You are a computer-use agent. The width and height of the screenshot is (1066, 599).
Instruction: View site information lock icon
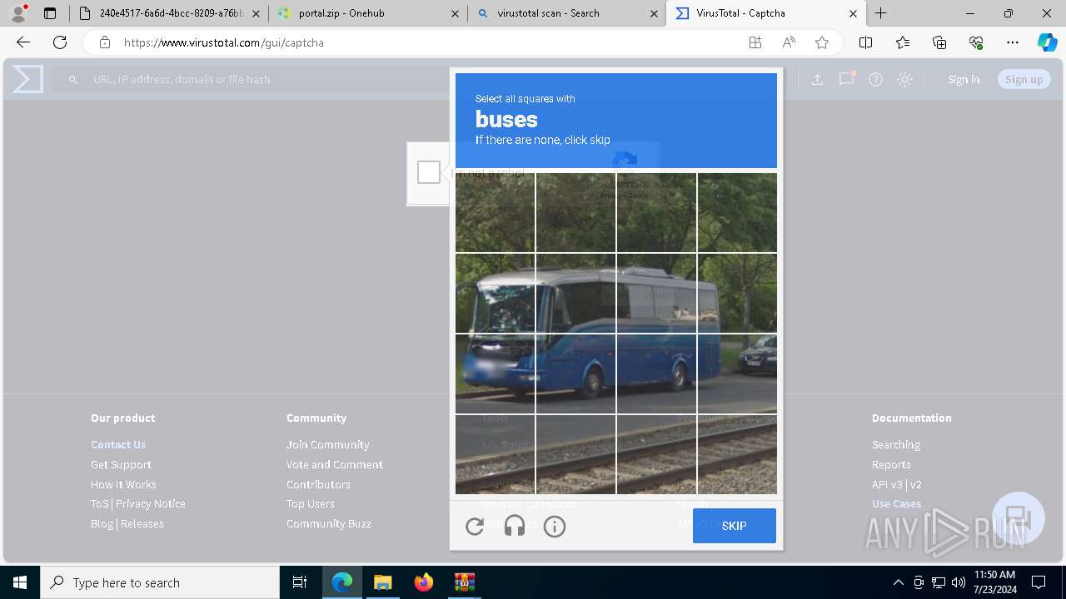point(104,42)
